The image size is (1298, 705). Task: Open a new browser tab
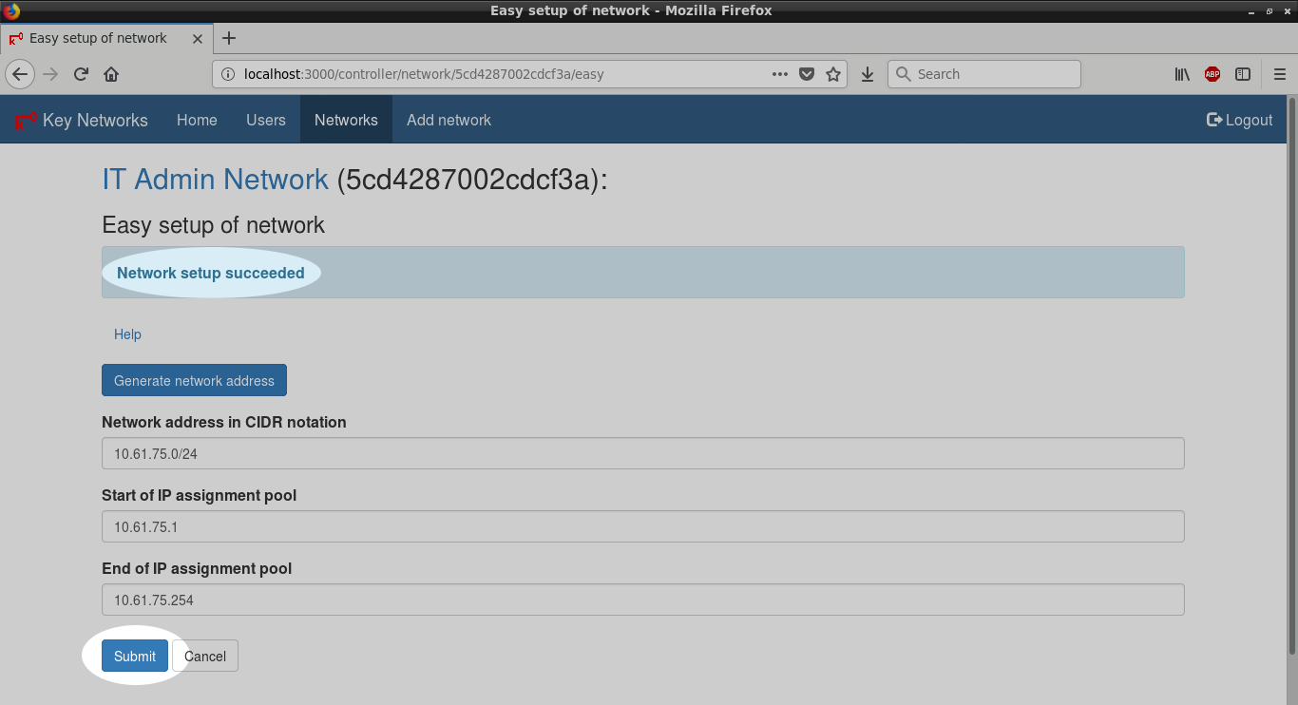[229, 38]
